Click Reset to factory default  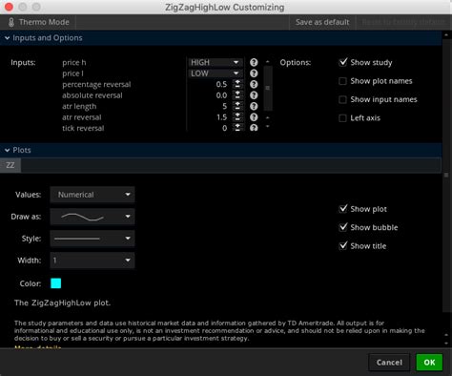403,22
